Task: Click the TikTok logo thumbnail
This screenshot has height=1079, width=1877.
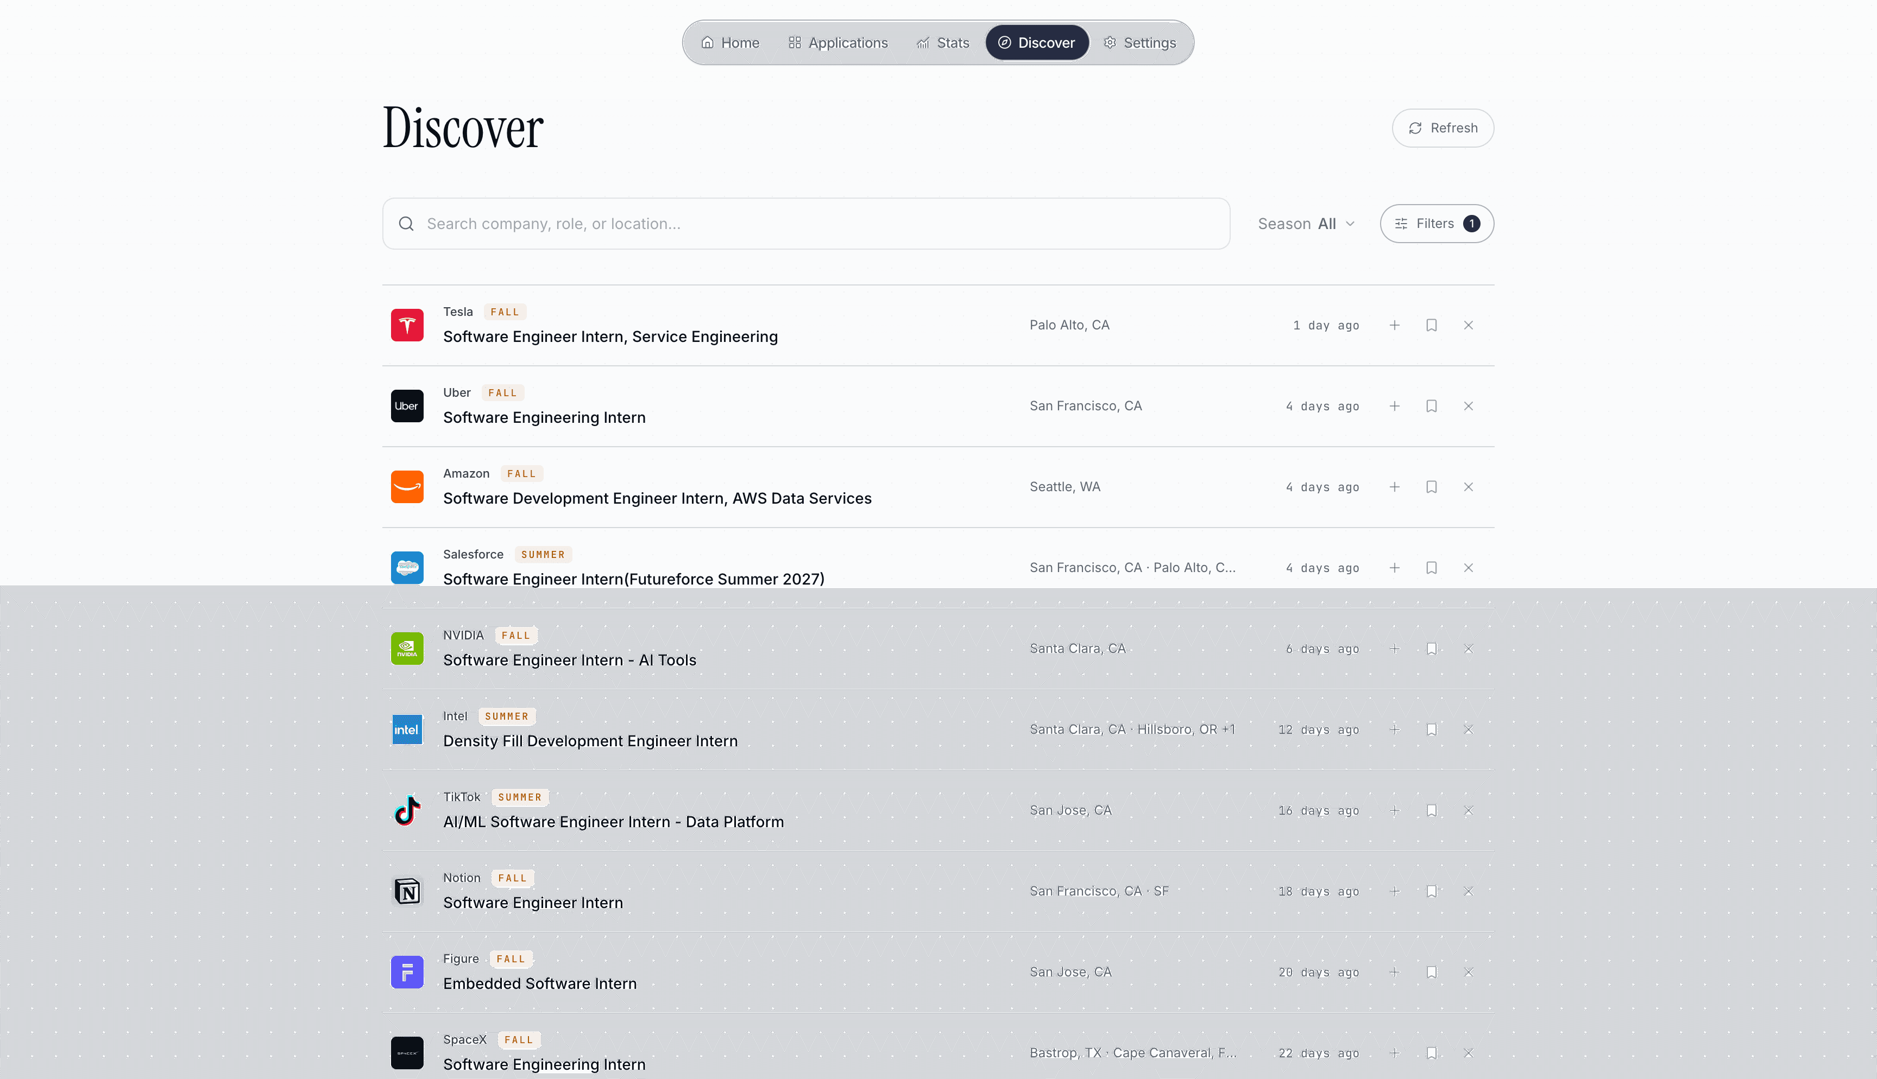Action: [x=407, y=810]
